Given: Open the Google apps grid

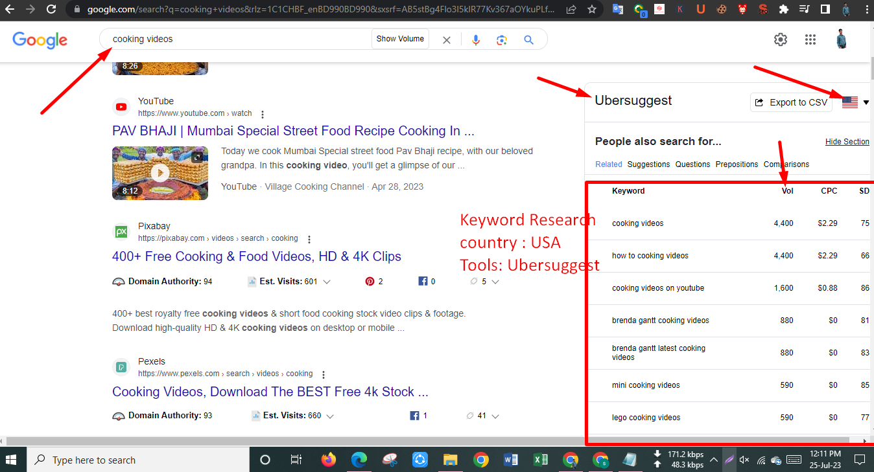Looking at the screenshot, I should (x=810, y=39).
